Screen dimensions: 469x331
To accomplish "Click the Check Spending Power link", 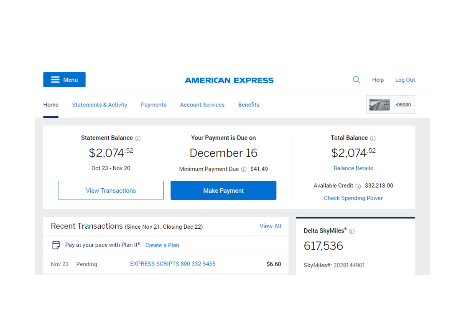I will 353,198.
